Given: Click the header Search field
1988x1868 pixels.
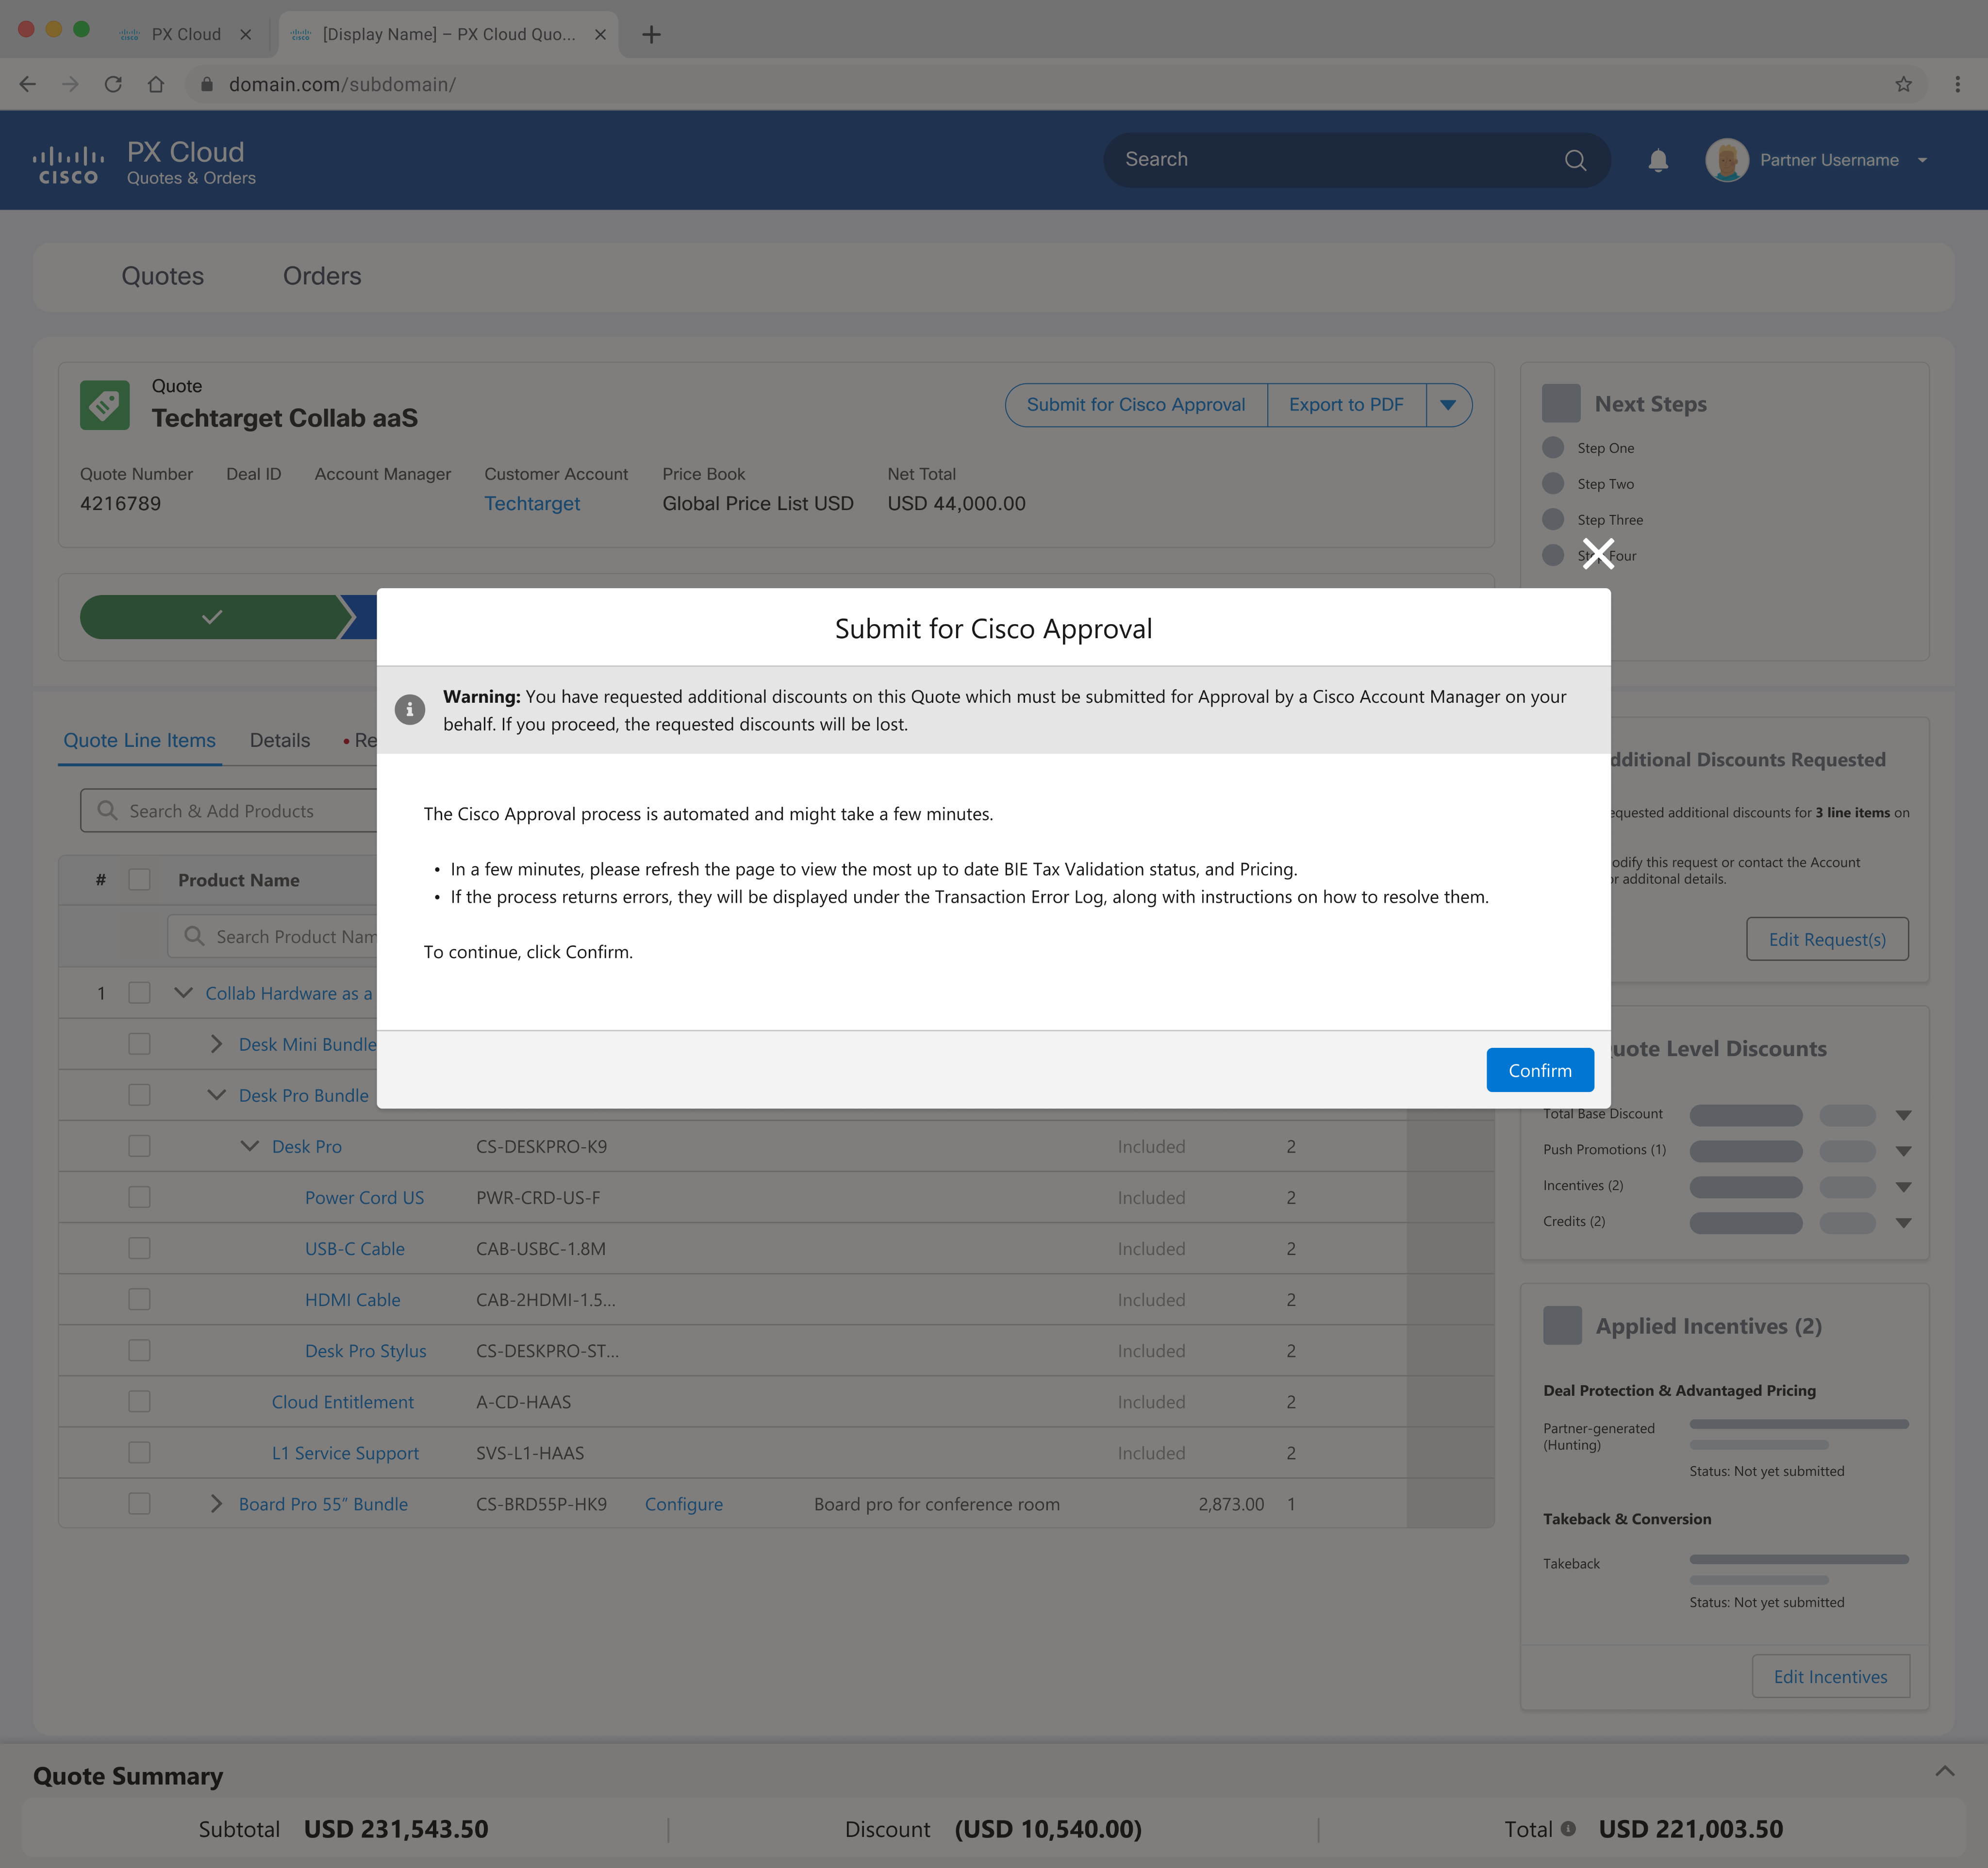Looking at the screenshot, I should [x=1330, y=160].
